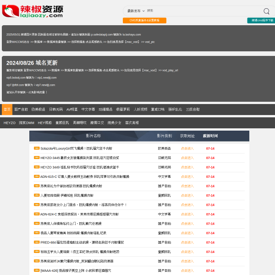Open the AV明星 category tab
Viewport: 275px width, 275px height.
(x=72, y=110)
